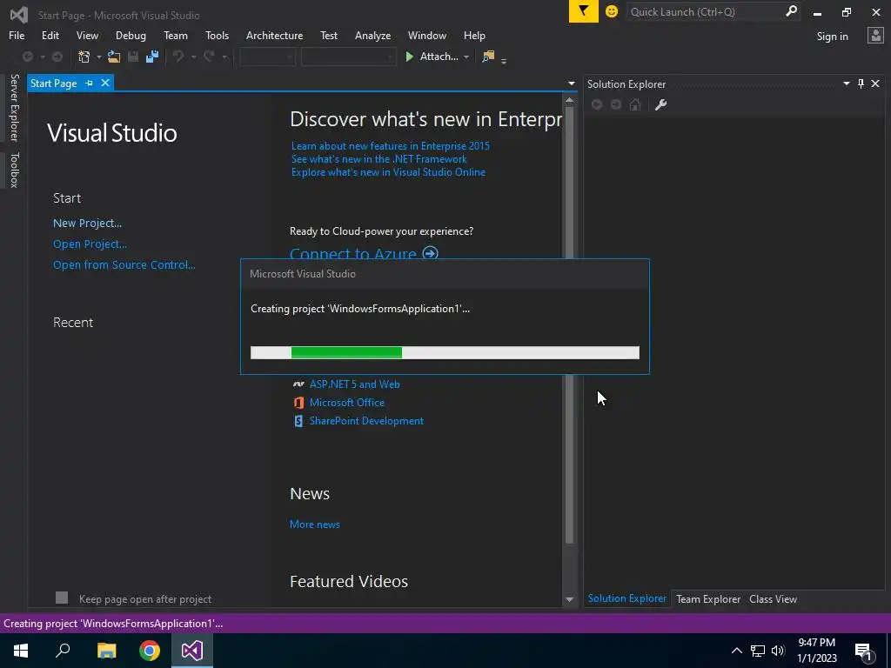This screenshot has height=668, width=891.
Task: Click the New Project toolbar icon
Action: click(84, 57)
